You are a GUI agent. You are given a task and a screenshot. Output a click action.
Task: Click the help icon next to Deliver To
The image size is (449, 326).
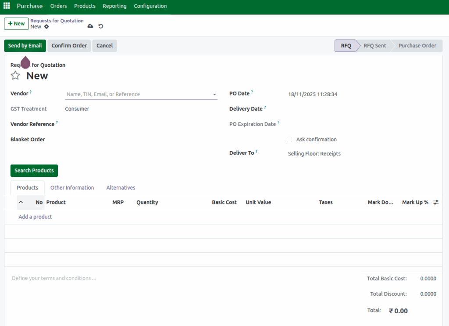point(257,150)
